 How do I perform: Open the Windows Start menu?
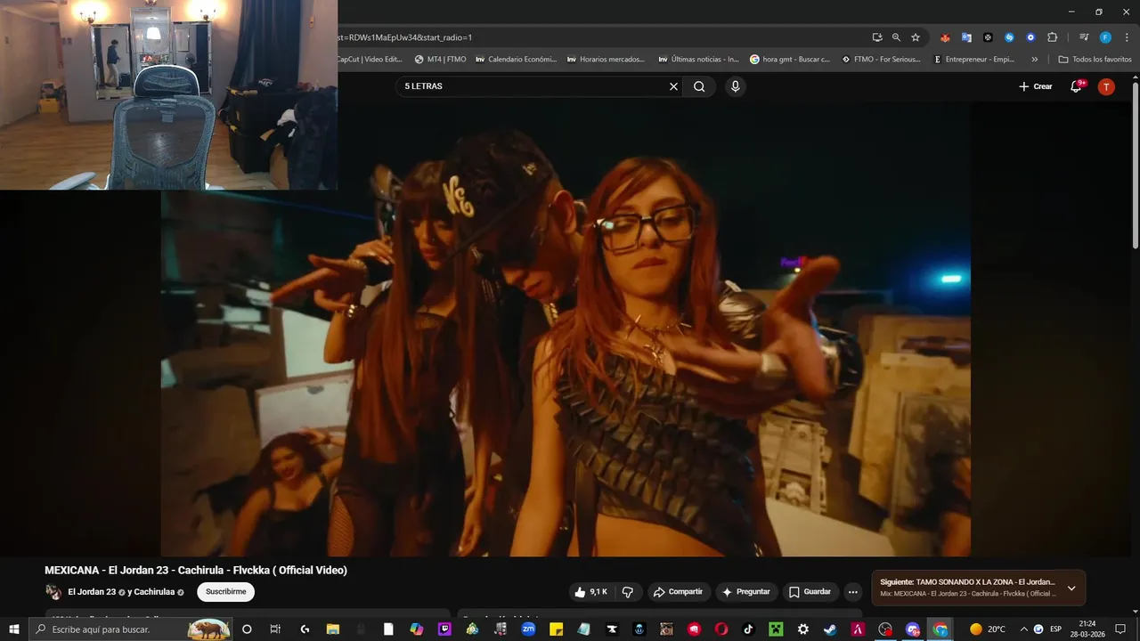click(13, 629)
